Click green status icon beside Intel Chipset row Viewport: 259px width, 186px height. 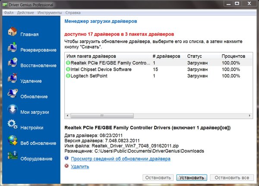point(68,69)
